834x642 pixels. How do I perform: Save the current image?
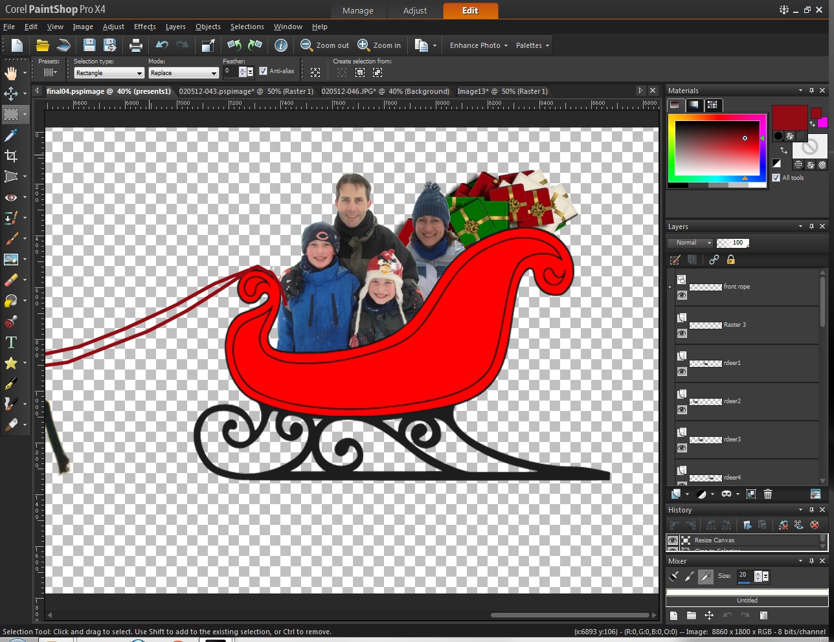(89, 45)
